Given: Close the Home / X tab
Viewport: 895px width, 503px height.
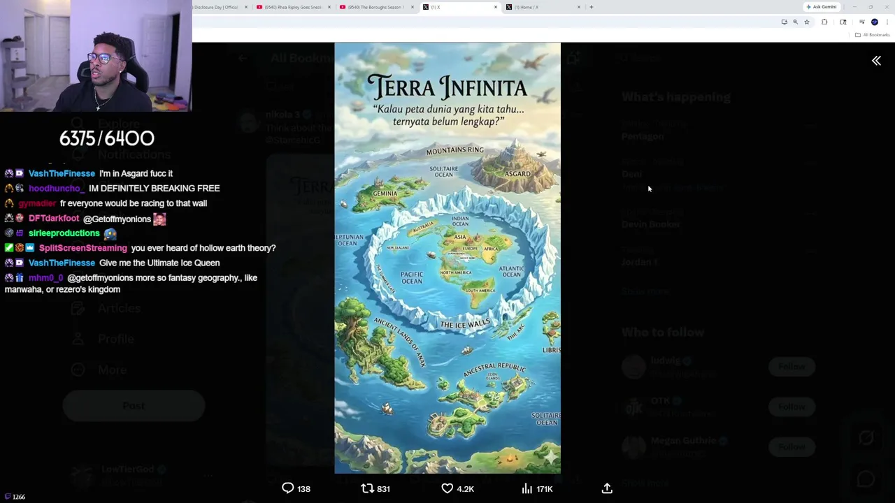Looking at the screenshot, I should [578, 7].
